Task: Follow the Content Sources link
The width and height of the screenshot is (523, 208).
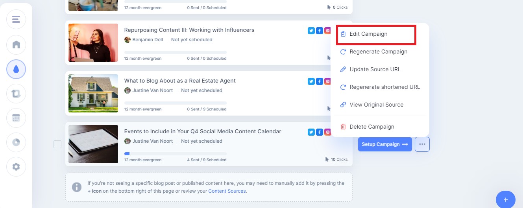Action: [x=227, y=191]
